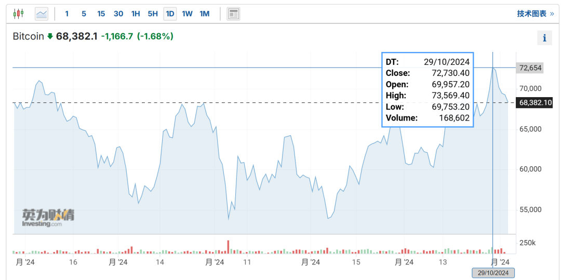
Task: Select the area chart type icon
Action: click(42, 14)
